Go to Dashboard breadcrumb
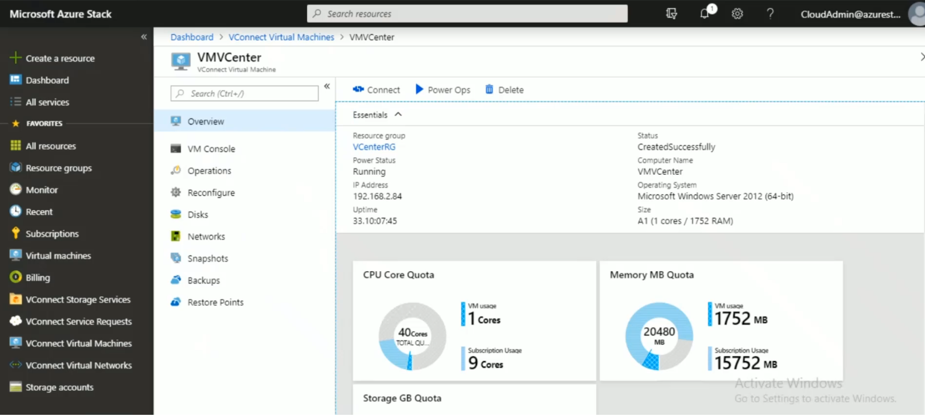The width and height of the screenshot is (925, 416). 192,37
